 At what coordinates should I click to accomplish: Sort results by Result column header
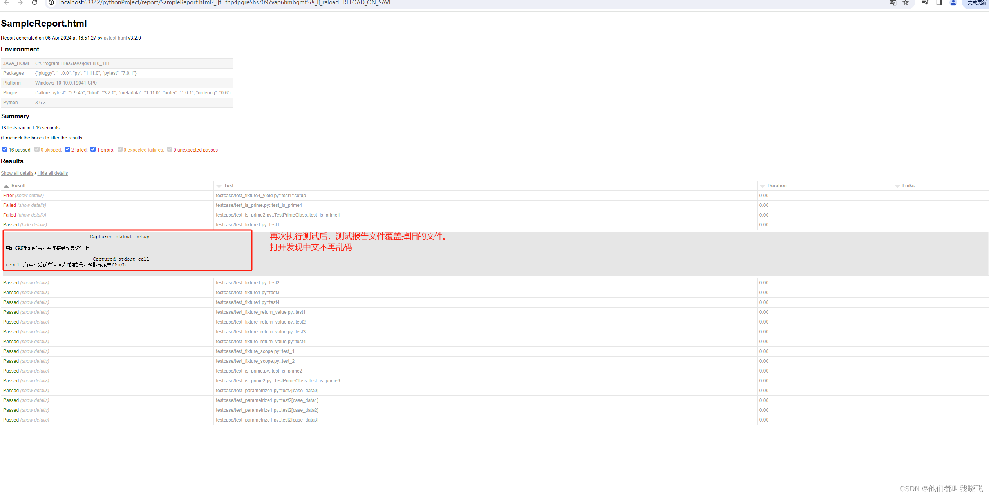coord(18,186)
